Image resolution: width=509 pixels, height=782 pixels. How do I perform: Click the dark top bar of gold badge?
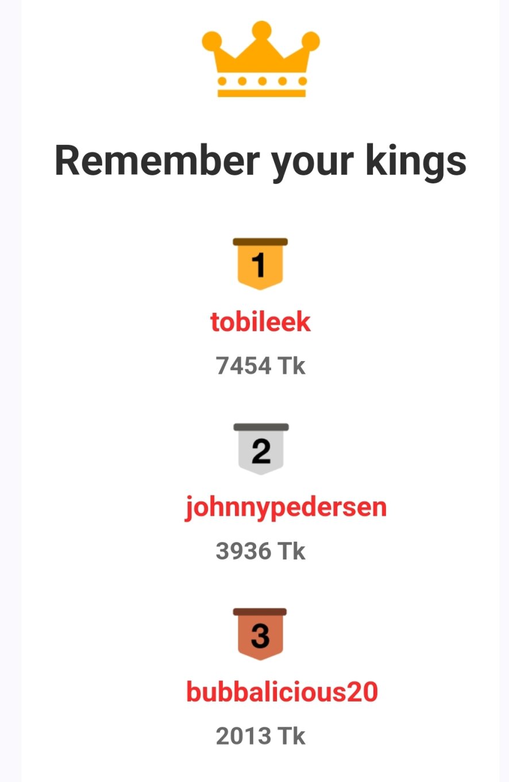(x=260, y=241)
